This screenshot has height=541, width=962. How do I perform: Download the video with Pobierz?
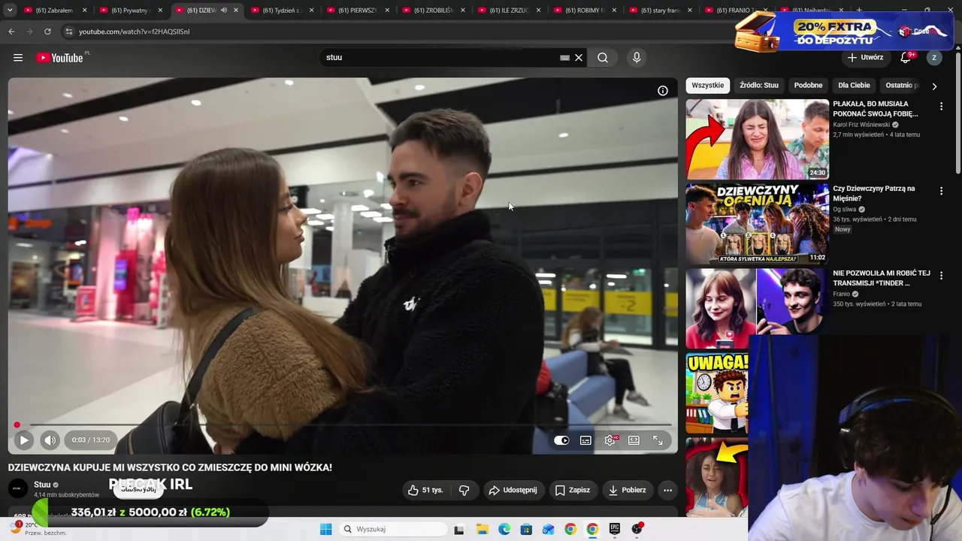627,490
